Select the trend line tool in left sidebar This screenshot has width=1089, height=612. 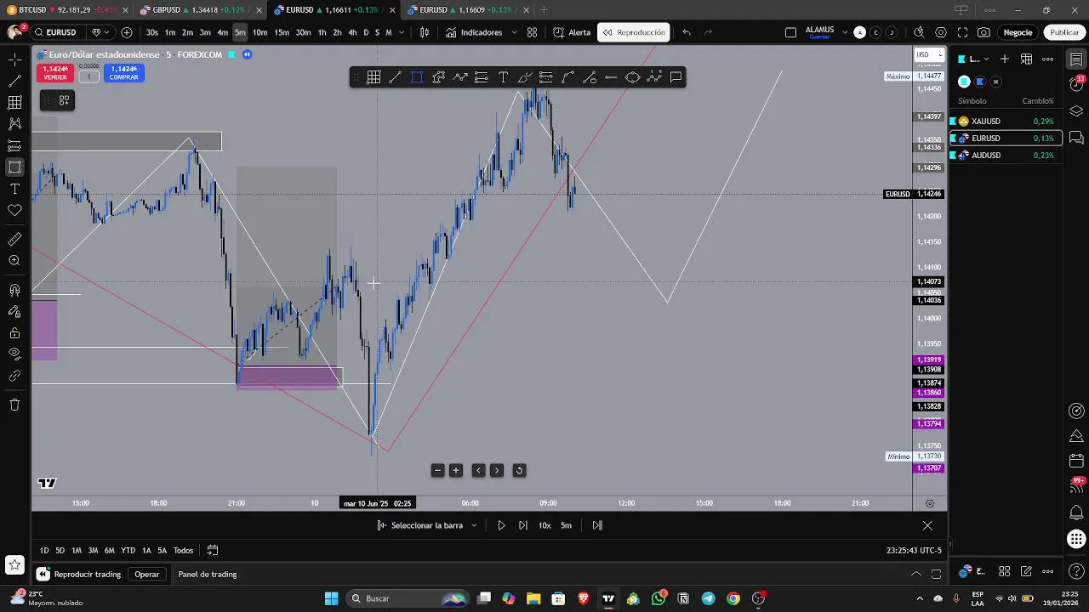[14, 81]
